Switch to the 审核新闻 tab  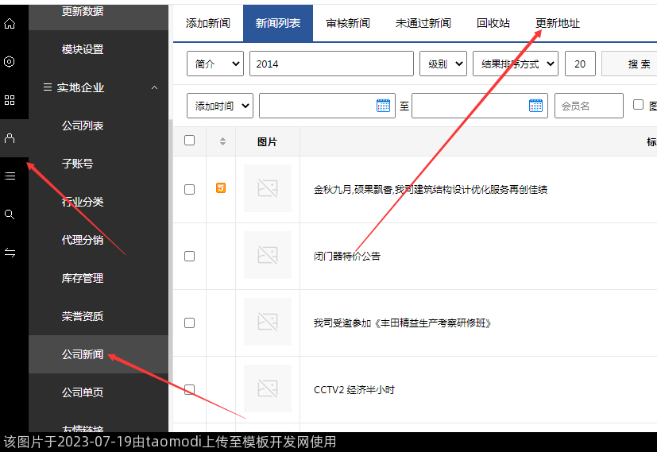pos(348,23)
